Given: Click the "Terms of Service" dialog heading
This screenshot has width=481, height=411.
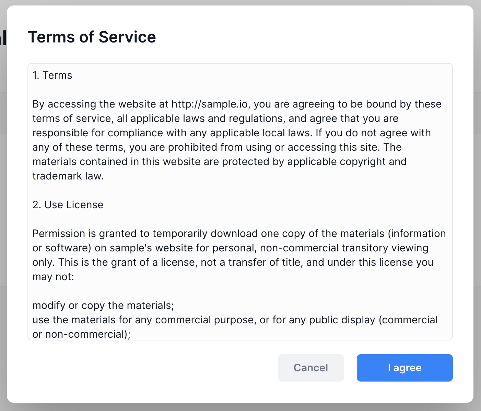Looking at the screenshot, I should coord(92,37).
